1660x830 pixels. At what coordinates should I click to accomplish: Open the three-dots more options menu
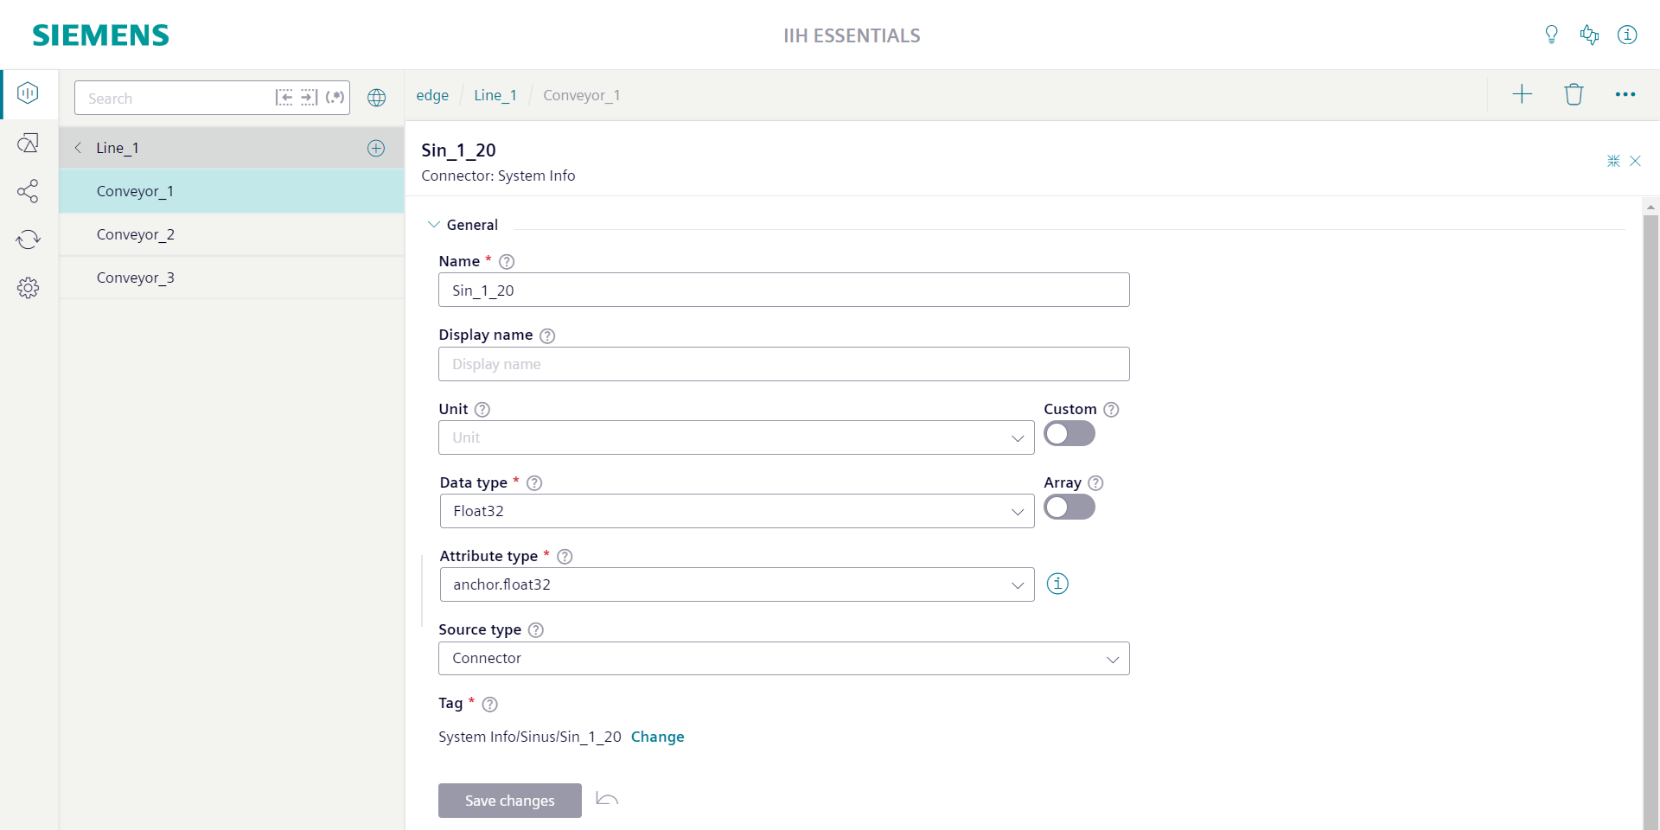coord(1625,94)
